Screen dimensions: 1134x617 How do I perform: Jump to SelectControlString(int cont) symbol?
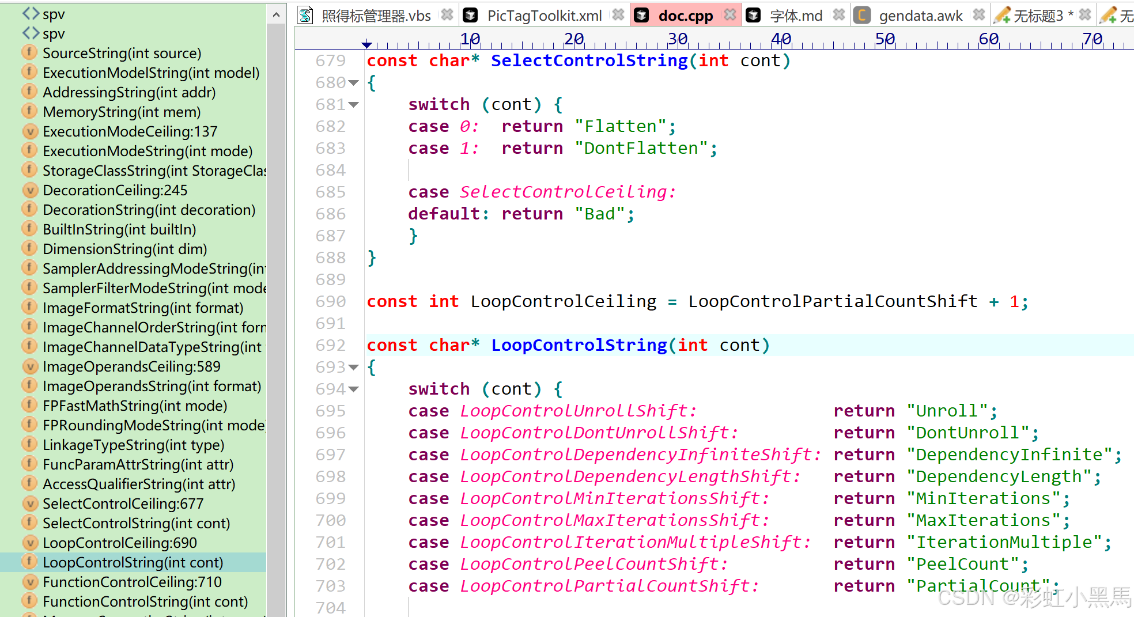coord(137,523)
